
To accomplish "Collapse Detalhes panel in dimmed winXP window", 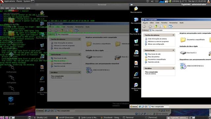I will point(79,72).
